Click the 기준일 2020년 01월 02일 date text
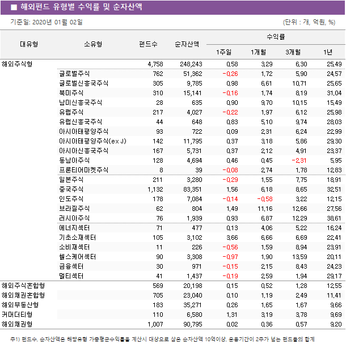 [x=46, y=22]
